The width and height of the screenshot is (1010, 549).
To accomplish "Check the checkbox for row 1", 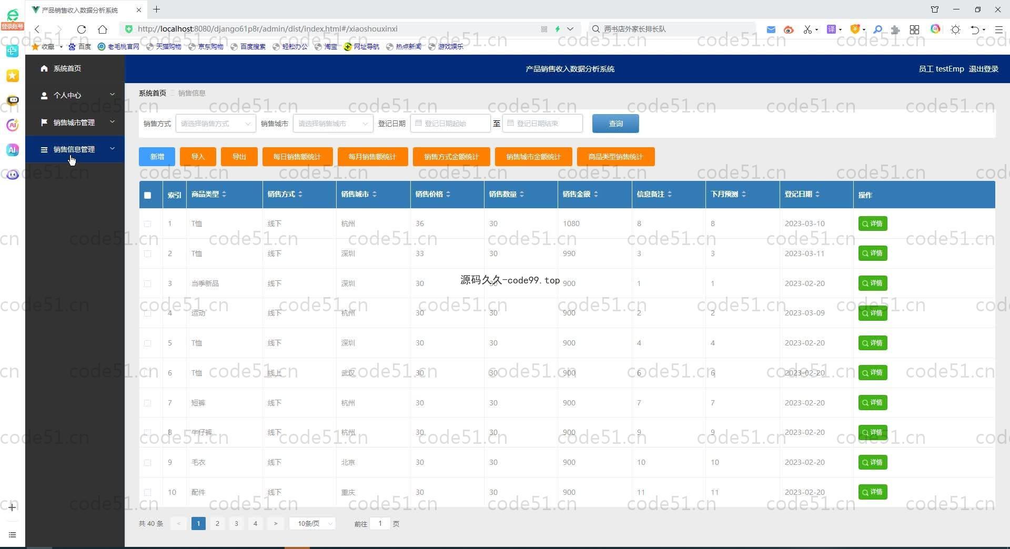I will (148, 224).
